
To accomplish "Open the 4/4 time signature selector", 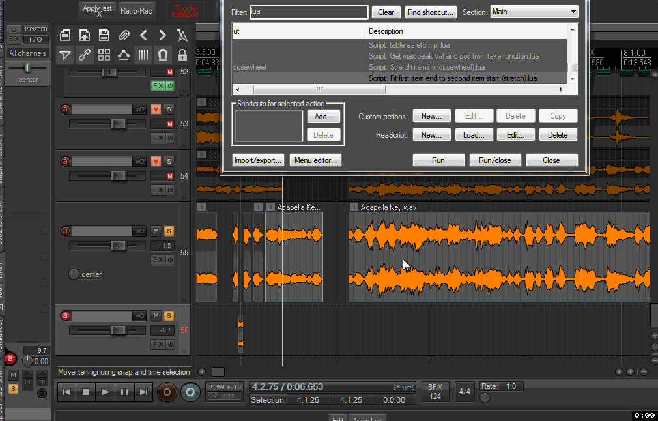I will (x=465, y=392).
